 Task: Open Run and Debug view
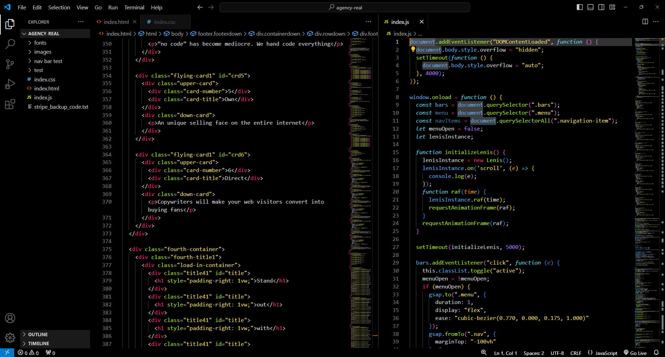10,84
